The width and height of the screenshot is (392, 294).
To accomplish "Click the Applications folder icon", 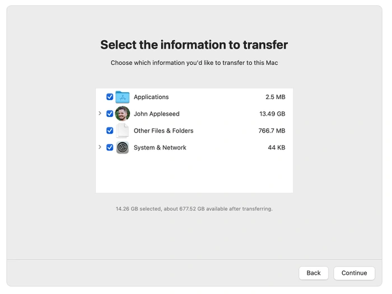I will coord(122,97).
